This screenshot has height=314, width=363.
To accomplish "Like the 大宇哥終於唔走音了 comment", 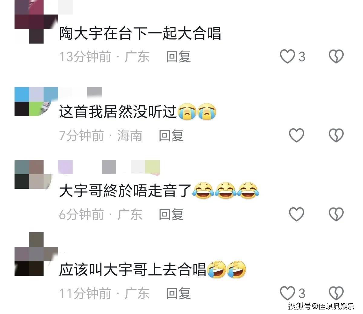I will (296, 214).
